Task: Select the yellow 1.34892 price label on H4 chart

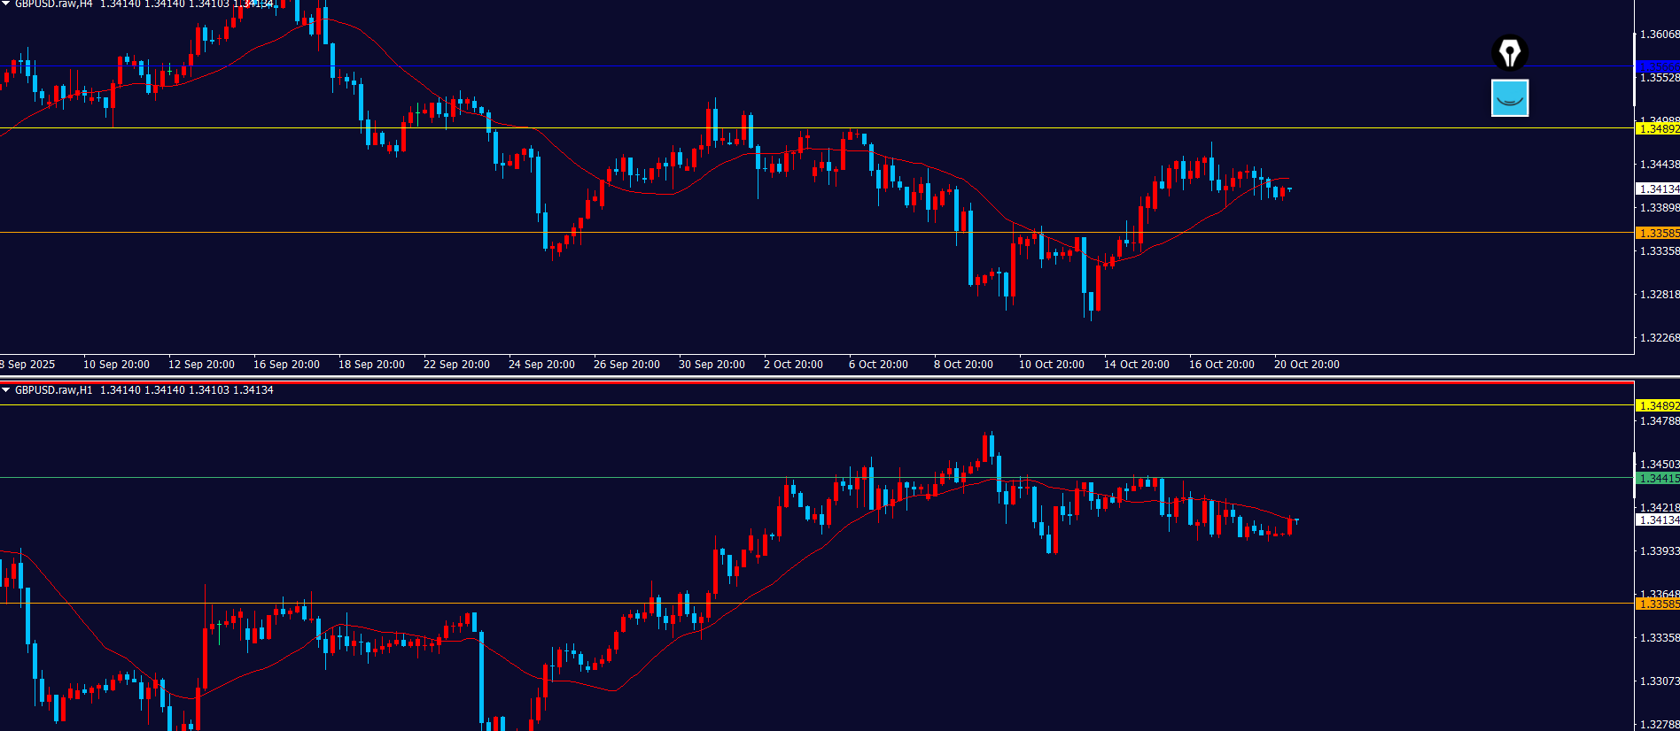Action: (1657, 129)
